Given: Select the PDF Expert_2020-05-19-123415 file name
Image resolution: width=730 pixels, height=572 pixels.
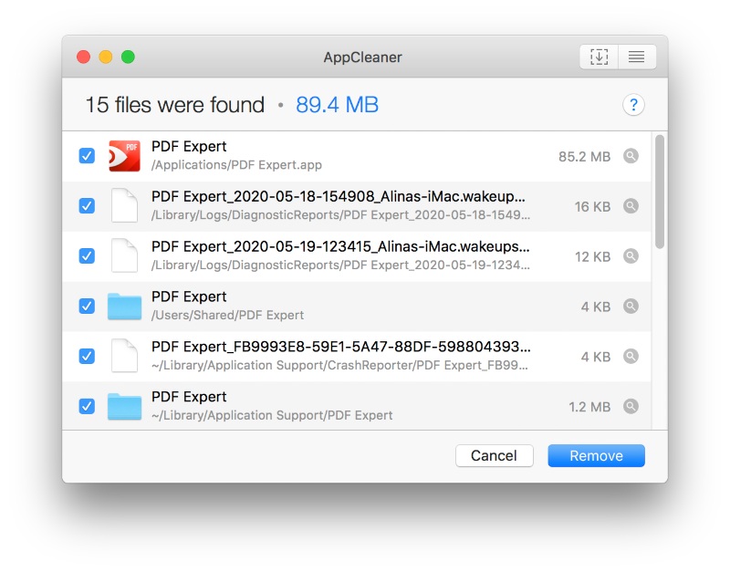Looking at the screenshot, I should 340,246.
